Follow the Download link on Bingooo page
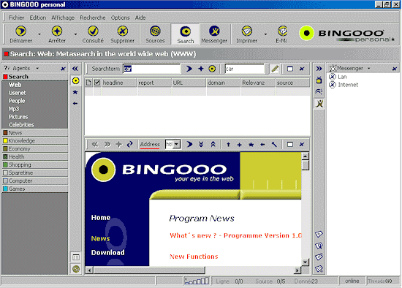The image size is (402, 288). [107, 253]
